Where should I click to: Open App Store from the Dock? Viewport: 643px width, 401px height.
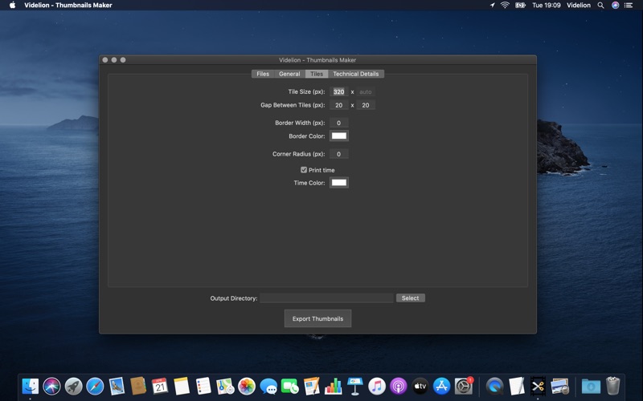441,386
